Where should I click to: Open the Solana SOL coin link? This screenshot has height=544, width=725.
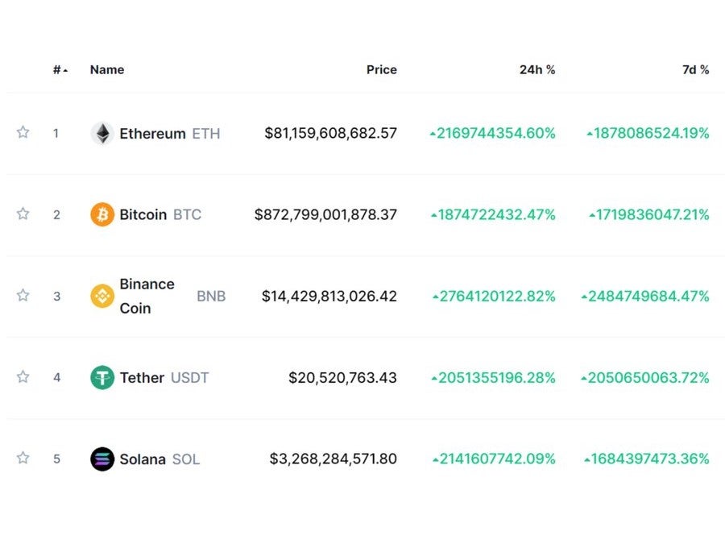coord(159,459)
